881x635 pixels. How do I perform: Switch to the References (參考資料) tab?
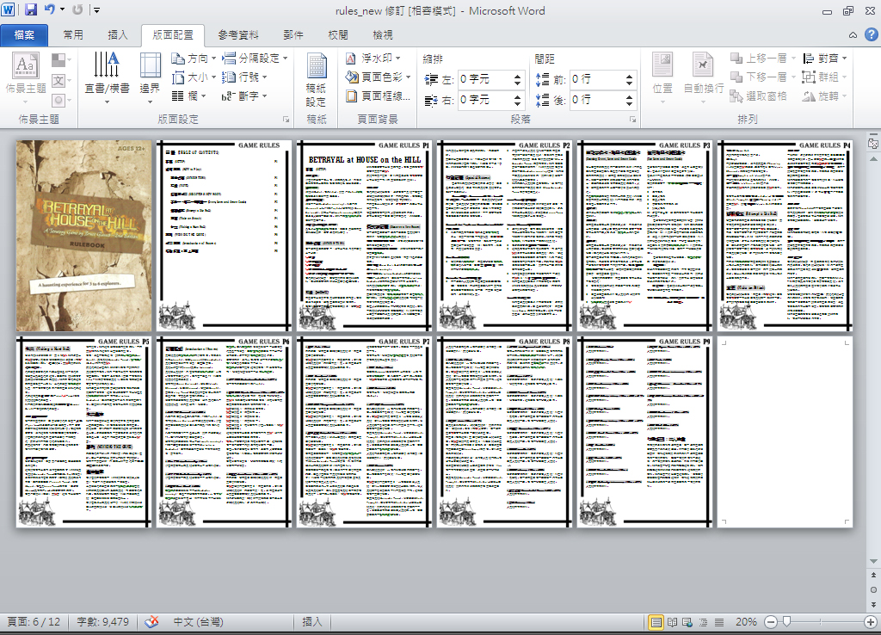[238, 34]
